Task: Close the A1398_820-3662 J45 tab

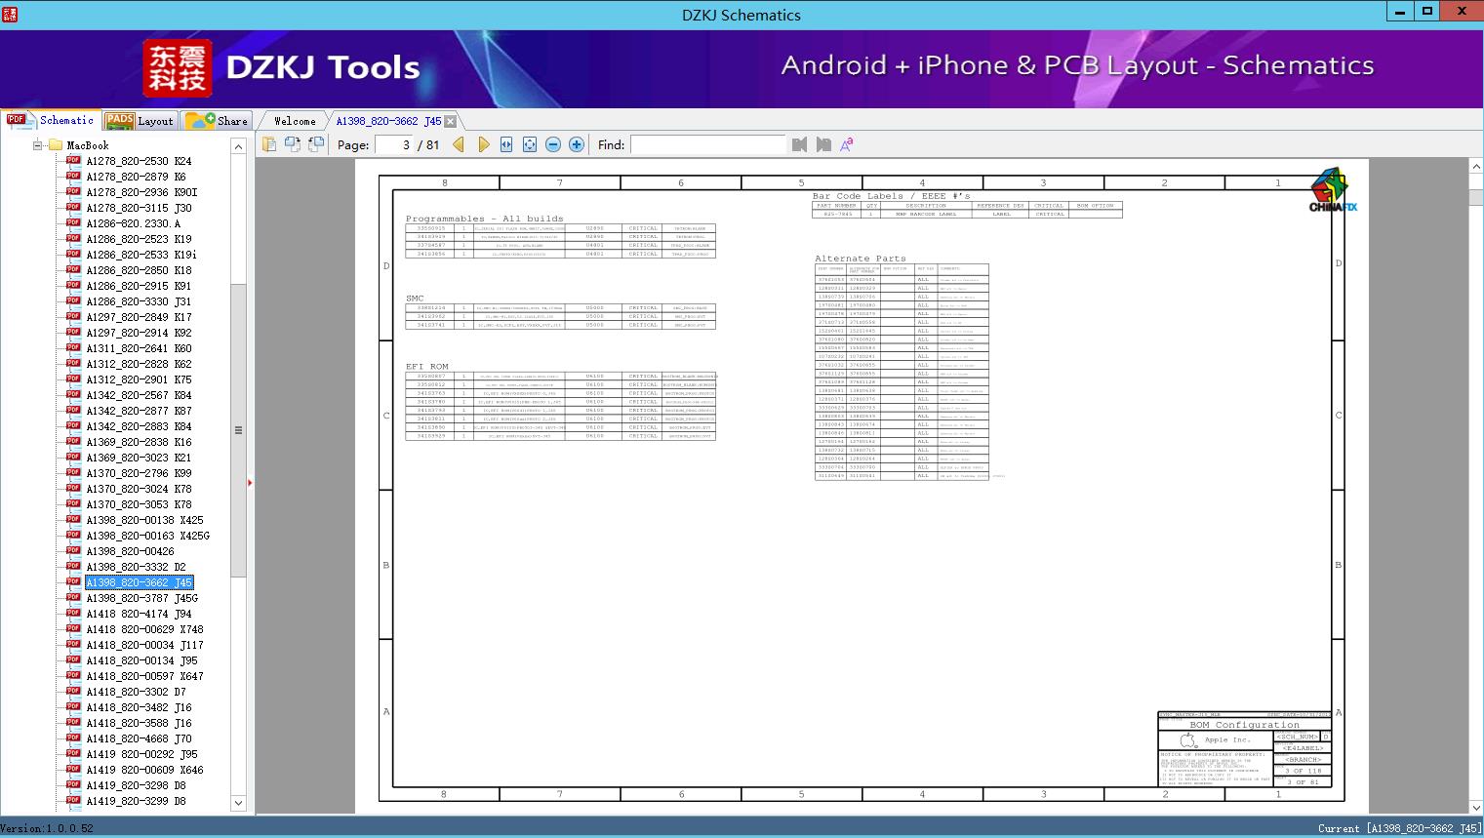Action: pos(450,121)
